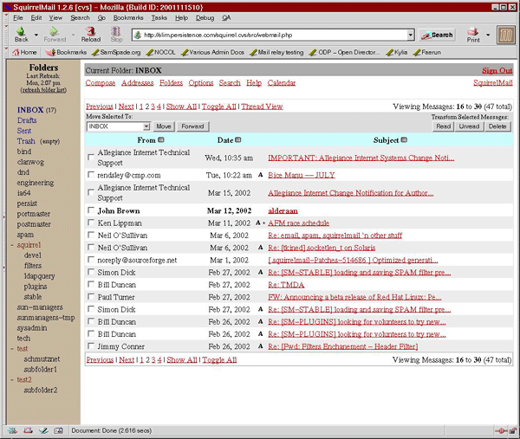
Task: Collapse the squirrel folder tree
Action: (12, 245)
